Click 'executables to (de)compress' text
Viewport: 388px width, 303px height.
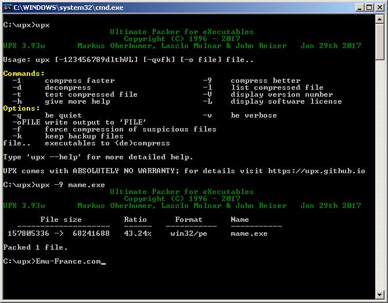click(x=107, y=143)
